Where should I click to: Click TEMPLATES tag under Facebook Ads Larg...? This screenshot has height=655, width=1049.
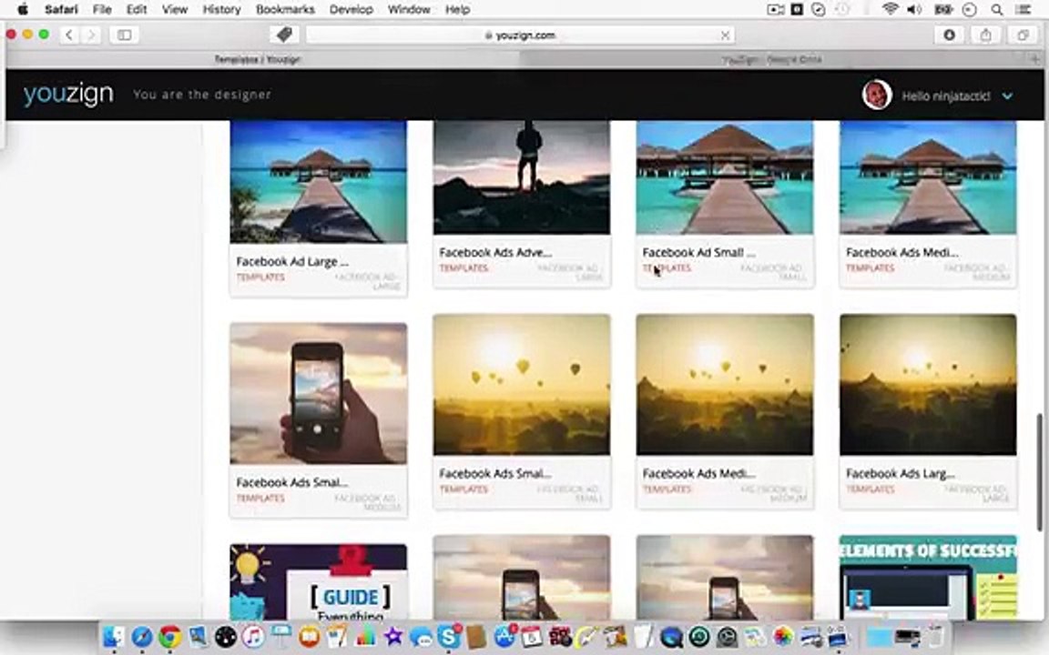pos(871,489)
